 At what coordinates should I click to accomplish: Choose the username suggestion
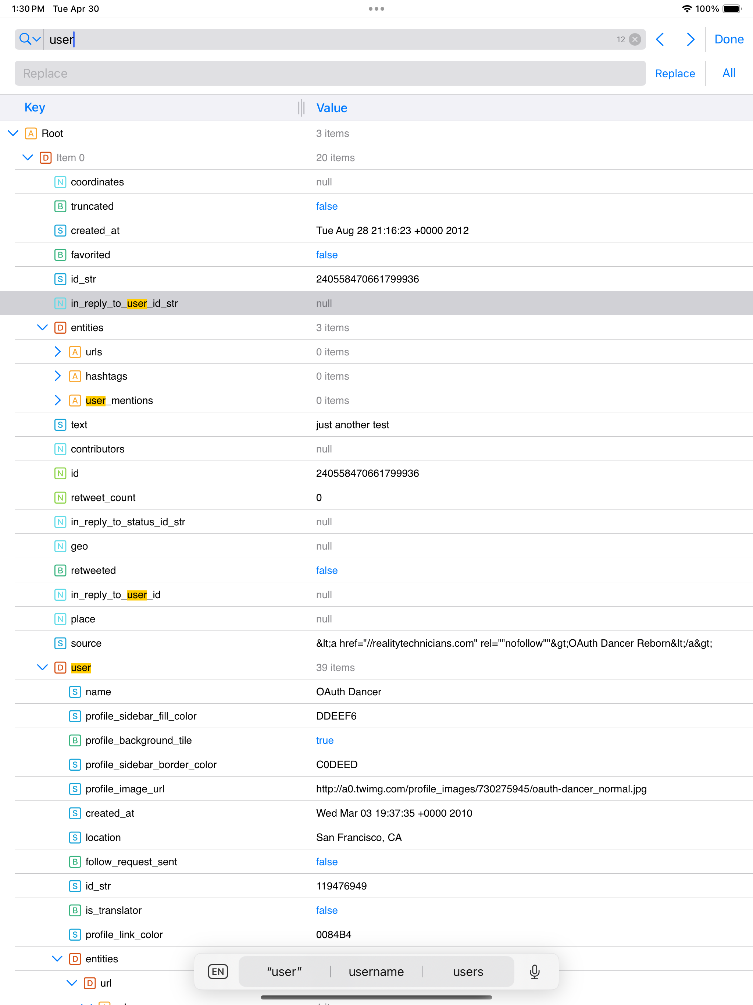coord(376,972)
